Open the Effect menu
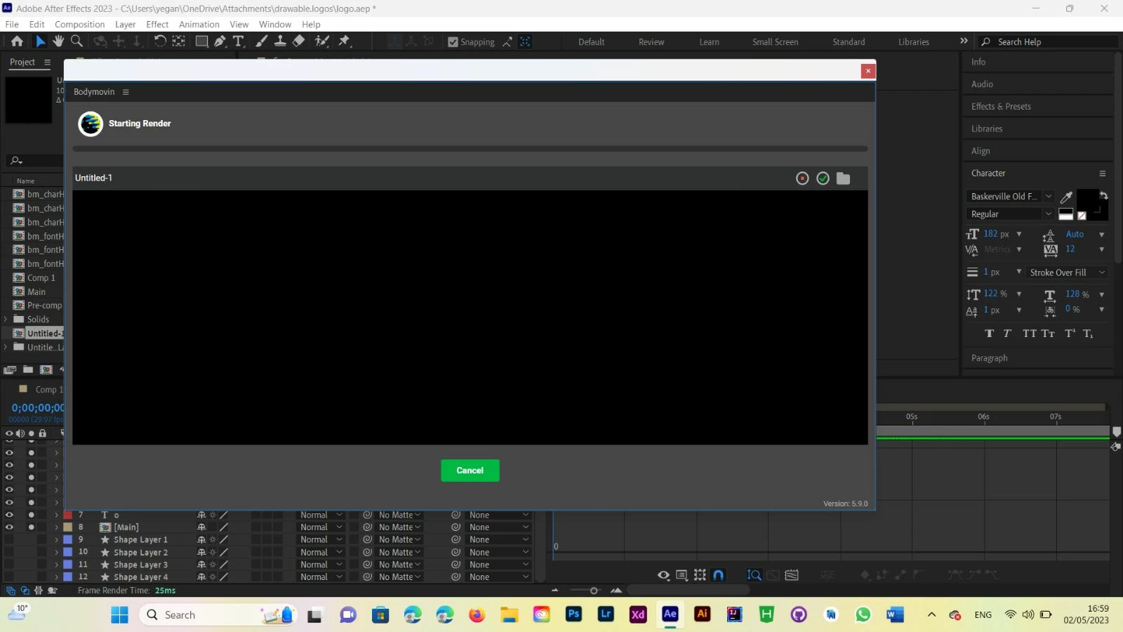Viewport: 1123px width, 632px height. click(157, 25)
